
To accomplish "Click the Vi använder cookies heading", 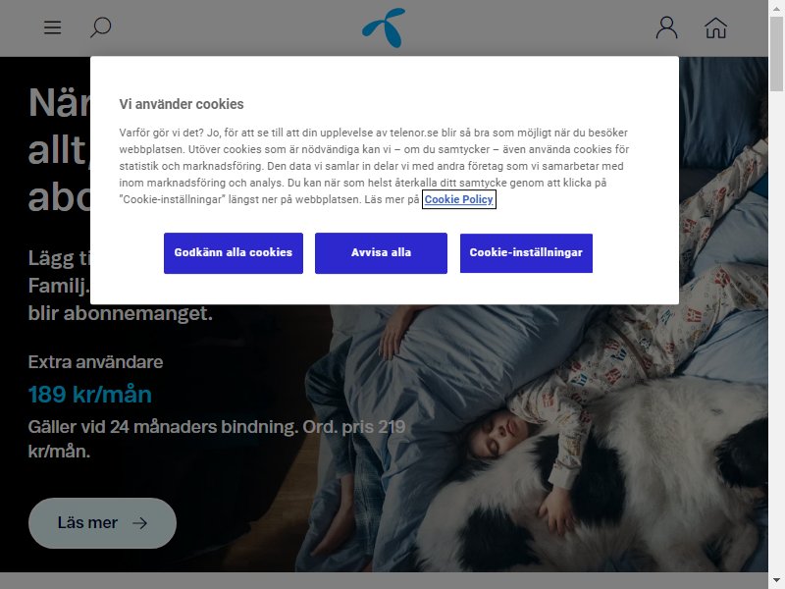I will [x=182, y=104].
